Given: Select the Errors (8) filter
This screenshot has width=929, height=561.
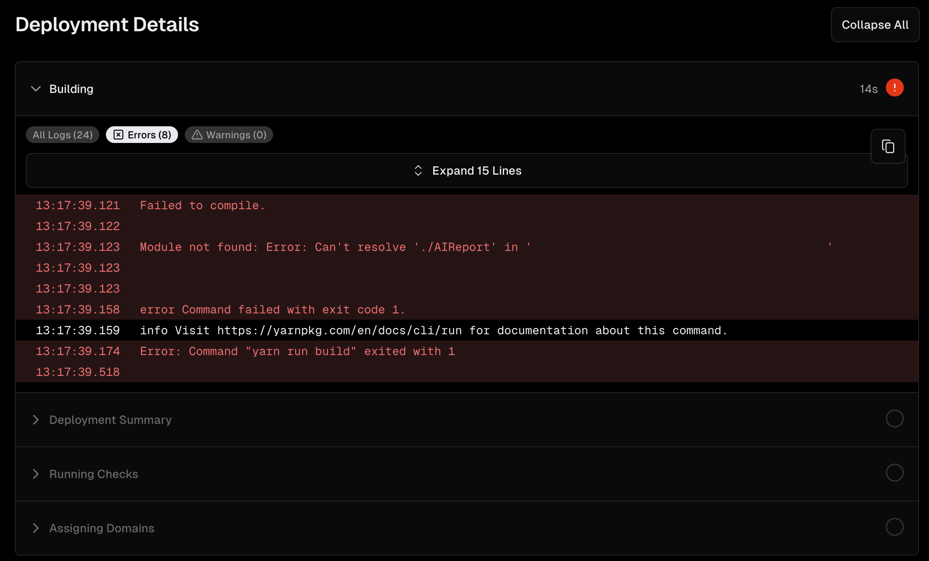Looking at the screenshot, I should click(x=142, y=135).
